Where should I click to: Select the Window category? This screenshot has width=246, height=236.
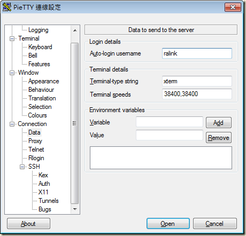[x=28, y=73]
